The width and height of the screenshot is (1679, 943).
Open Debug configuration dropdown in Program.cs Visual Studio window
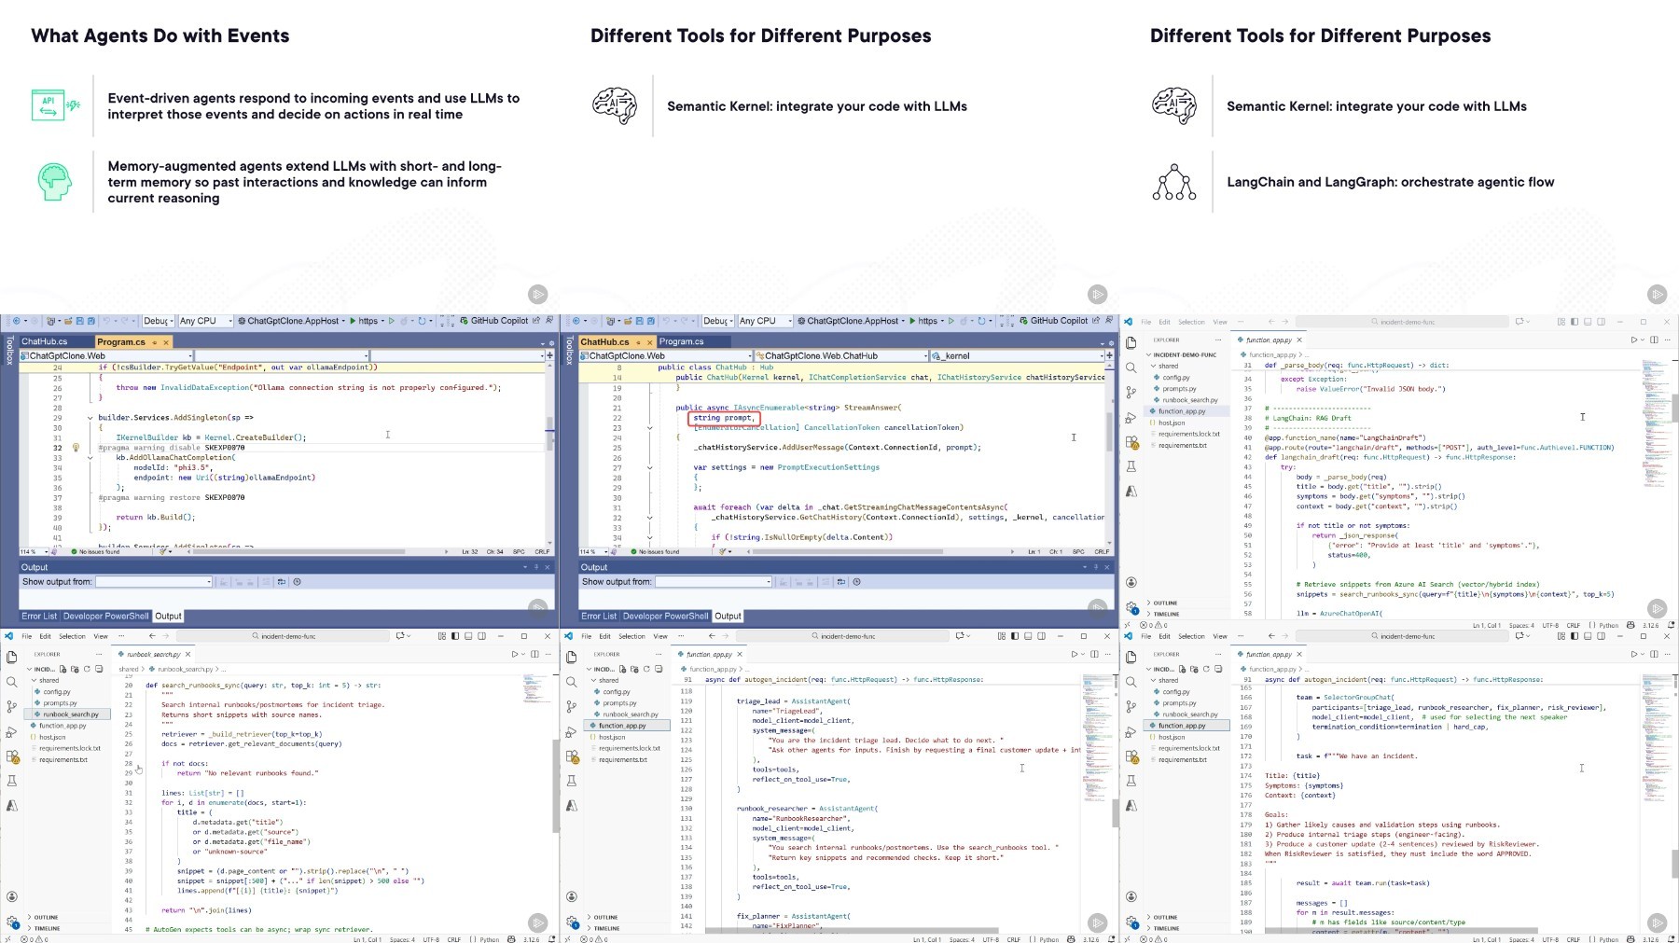point(158,321)
